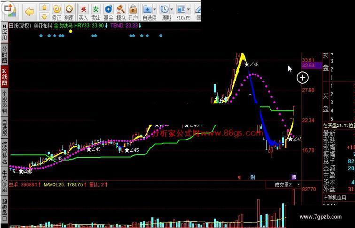355x228 pixels.
Task: Click the 市盈 row in the quote panel
Action: [x=339, y=176]
